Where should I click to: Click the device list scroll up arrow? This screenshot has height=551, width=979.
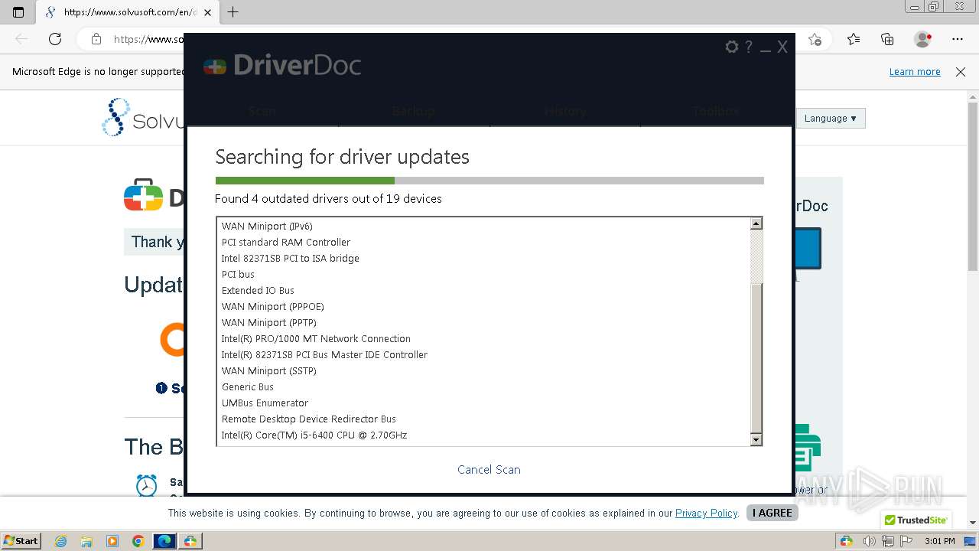(x=756, y=224)
